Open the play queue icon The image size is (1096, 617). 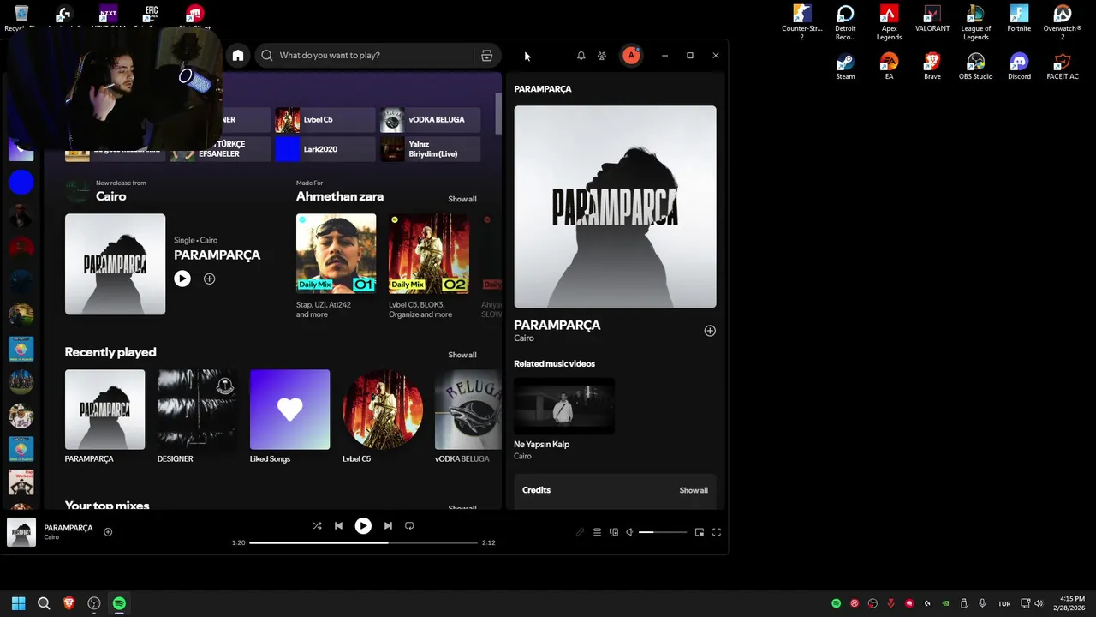[x=597, y=532]
